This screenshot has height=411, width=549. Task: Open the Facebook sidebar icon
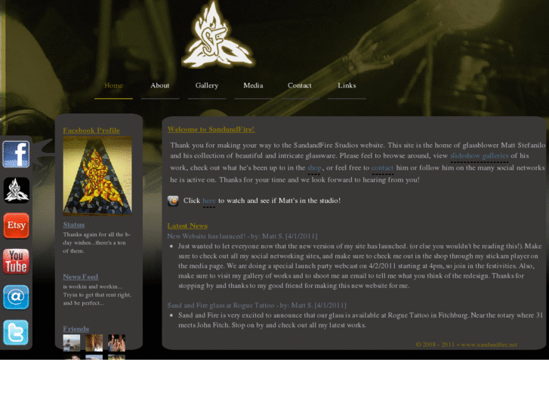[16, 154]
